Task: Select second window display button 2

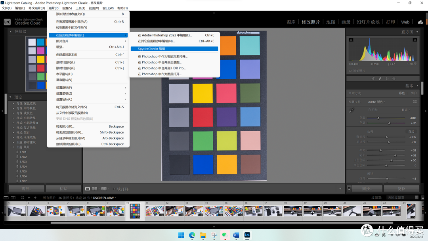Action: coord(13,198)
